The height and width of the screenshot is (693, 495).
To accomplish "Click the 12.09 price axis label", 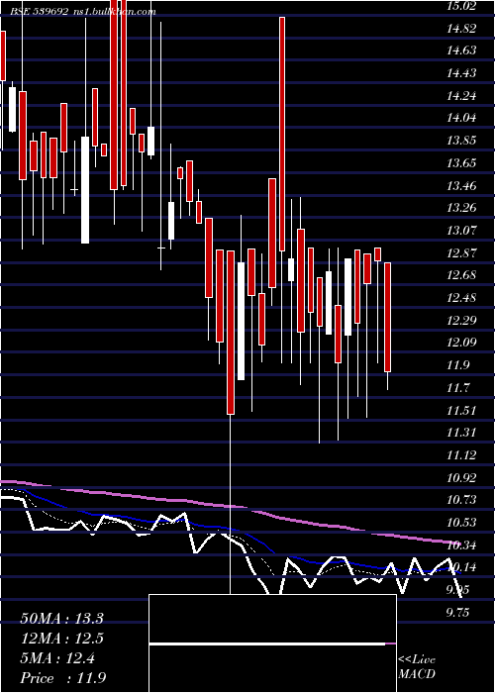I will 461,343.
